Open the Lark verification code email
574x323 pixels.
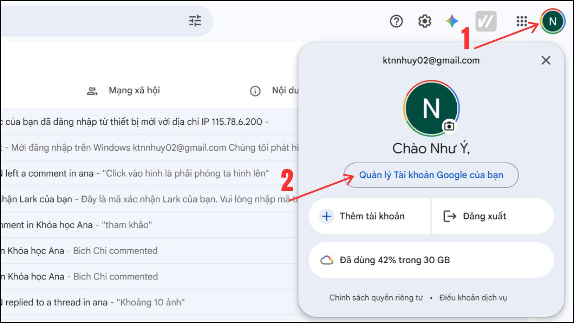(x=149, y=199)
